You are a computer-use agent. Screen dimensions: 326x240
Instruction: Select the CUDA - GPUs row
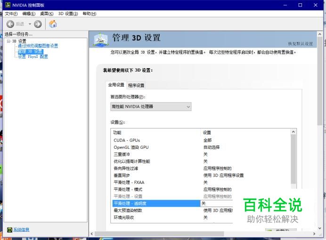pyautogui.click(x=202, y=140)
